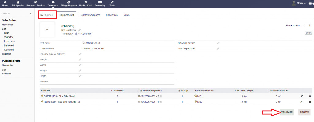Switch to the Shipment card tab
This screenshot has width=314, height=122.
click(66, 15)
